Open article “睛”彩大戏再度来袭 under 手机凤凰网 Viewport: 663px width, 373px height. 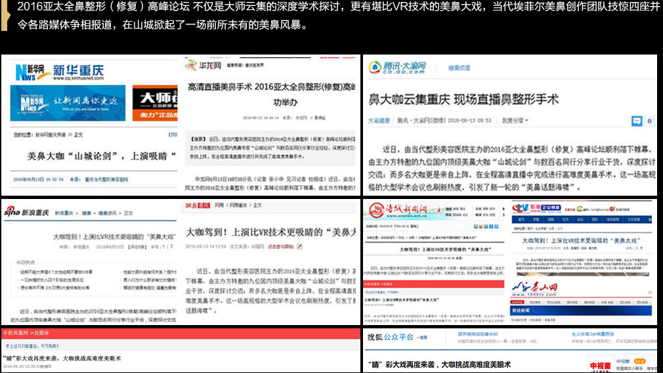click(62, 358)
